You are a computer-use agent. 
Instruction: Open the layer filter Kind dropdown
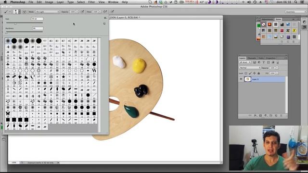(x=245, y=62)
